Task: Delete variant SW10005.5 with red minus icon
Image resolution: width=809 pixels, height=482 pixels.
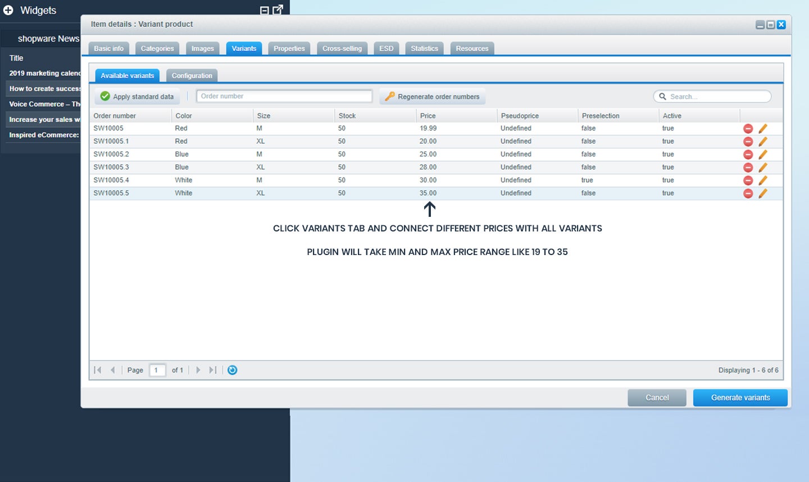Action: click(748, 193)
